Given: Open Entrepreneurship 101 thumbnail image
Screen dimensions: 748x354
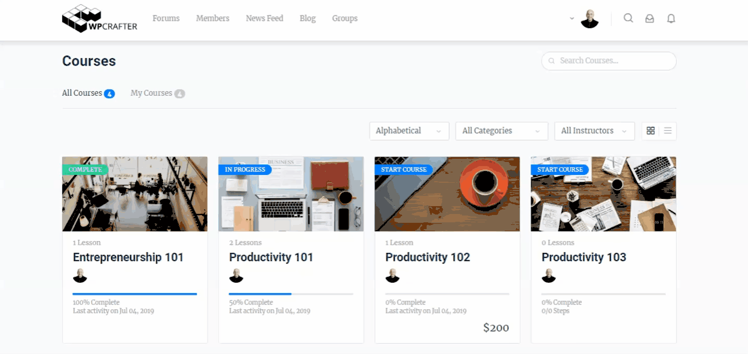Looking at the screenshot, I should 135,194.
